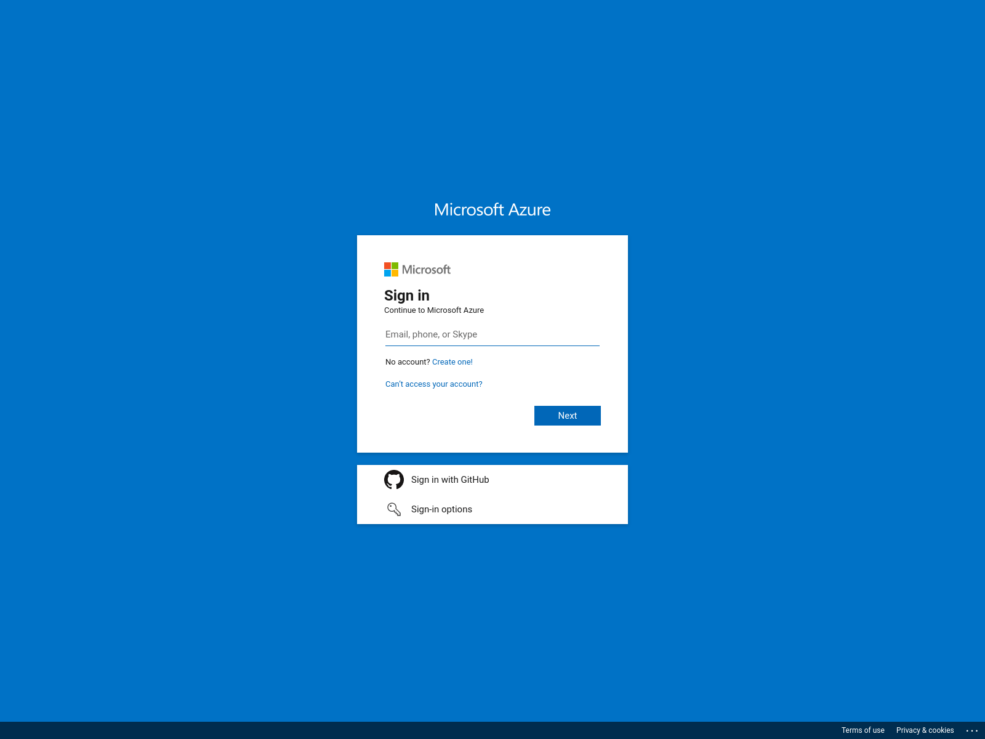Image resolution: width=985 pixels, height=739 pixels.
Task: Follow the Can't access your account? link
Action: [x=434, y=384]
